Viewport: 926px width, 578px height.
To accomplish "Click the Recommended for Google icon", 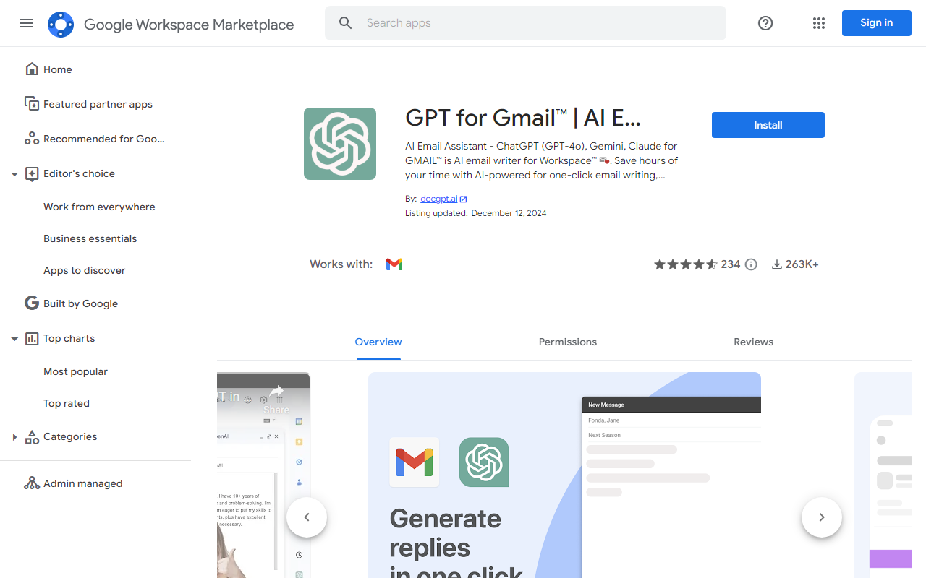I will (x=32, y=139).
